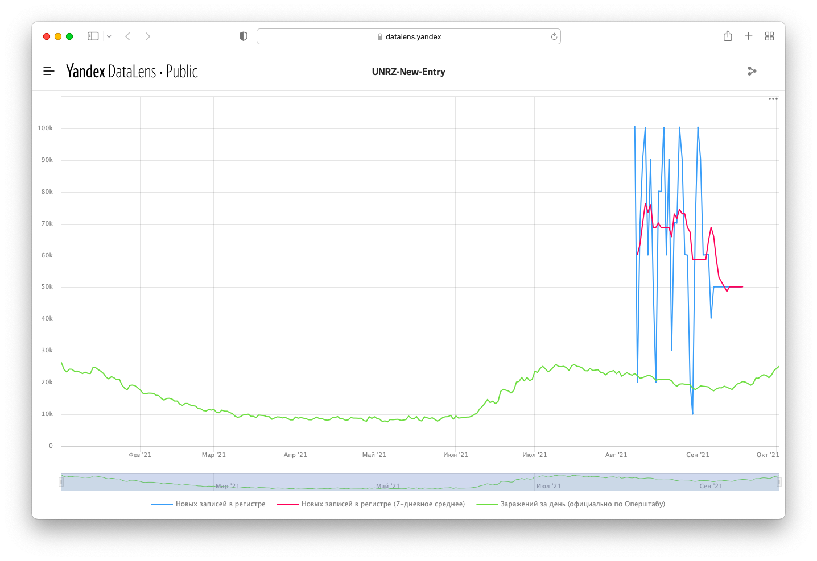Click the privacy shield icon
Screen dimensions: 817x561
(x=244, y=36)
